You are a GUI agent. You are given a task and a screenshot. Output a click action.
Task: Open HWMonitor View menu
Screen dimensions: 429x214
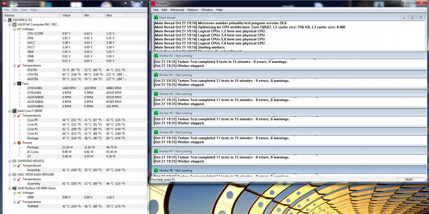click(24, 10)
